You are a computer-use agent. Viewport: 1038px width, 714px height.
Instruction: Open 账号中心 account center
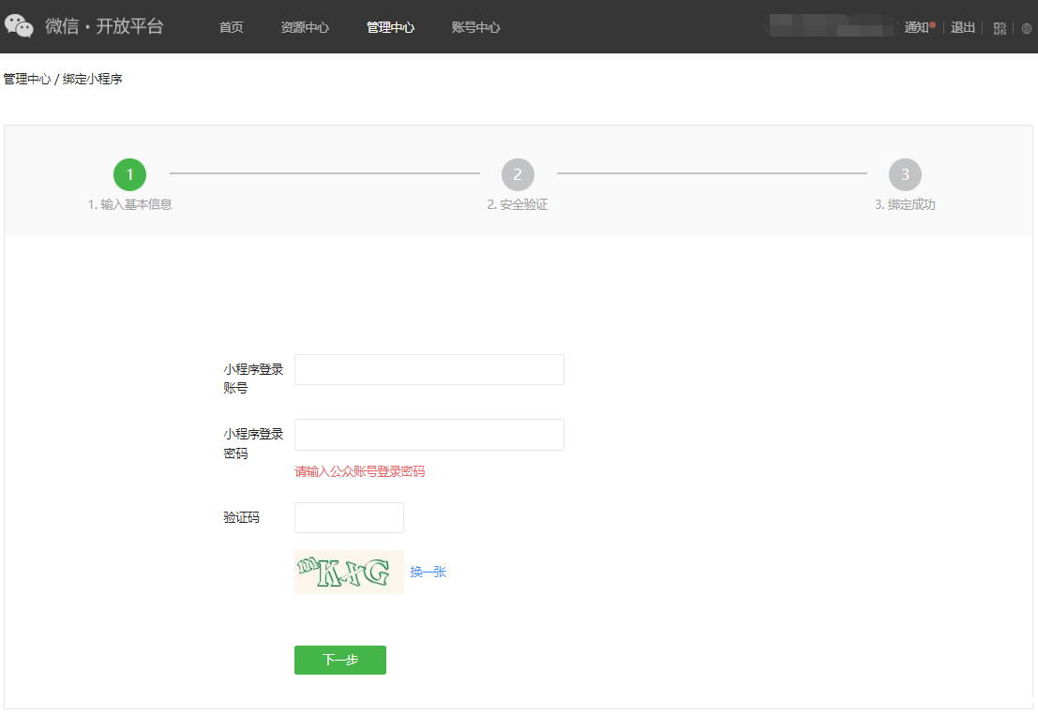[x=475, y=27]
